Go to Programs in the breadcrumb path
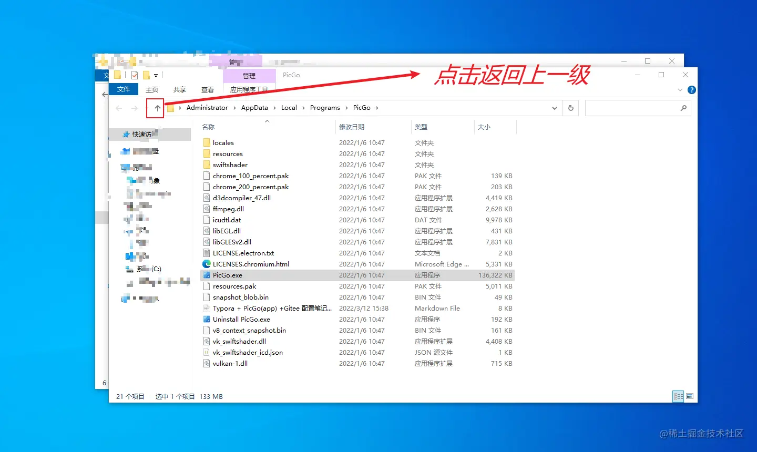Screen dimensions: 757x452 (325, 108)
